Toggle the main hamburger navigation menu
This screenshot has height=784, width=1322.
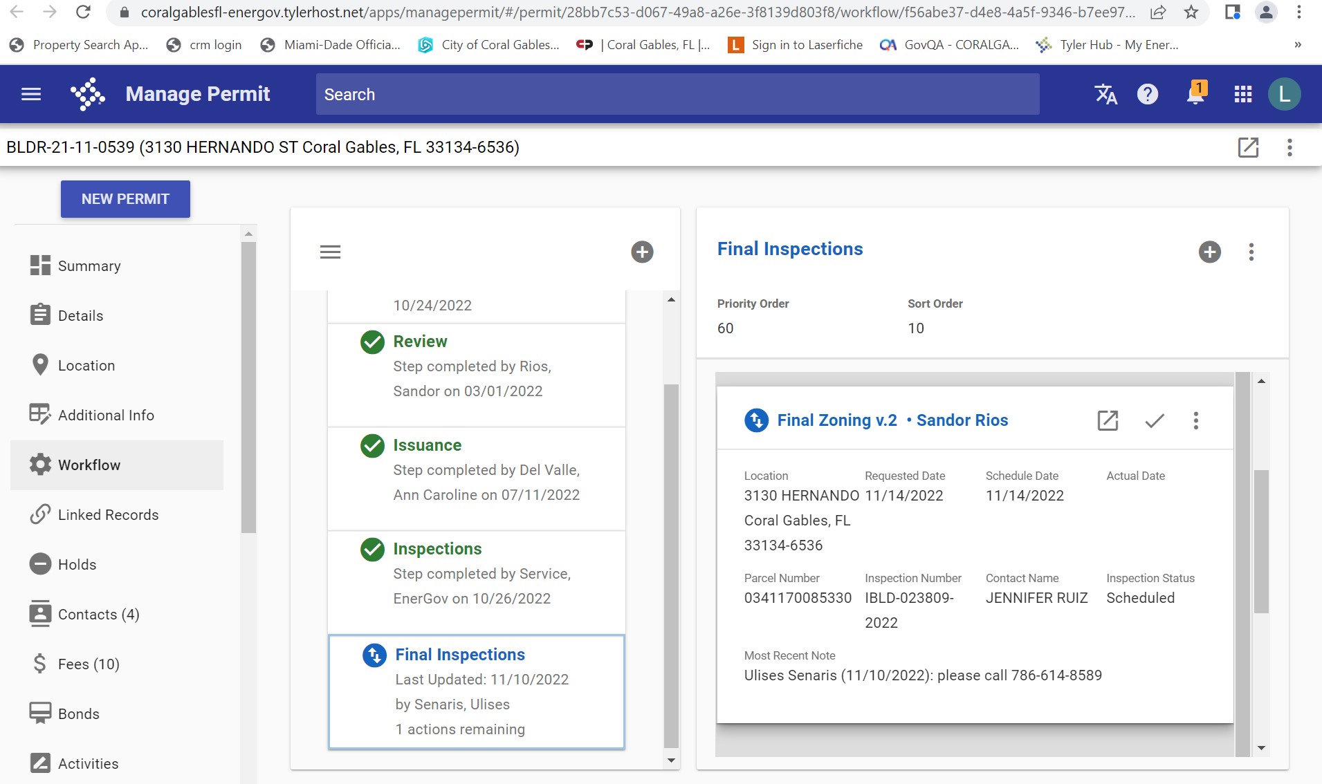(x=31, y=94)
